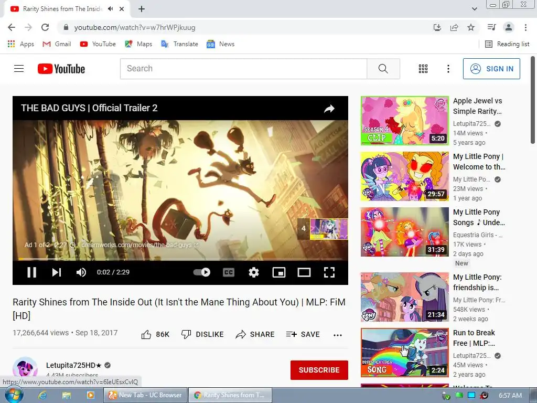The width and height of the screenshot is (537, 403).
Task: Open Maps bookmark
Action: [138, 44]
